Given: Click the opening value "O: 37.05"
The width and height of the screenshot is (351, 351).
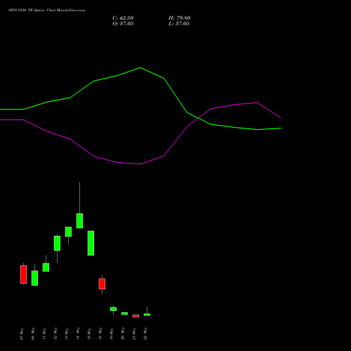Looking at the screenshot, I should pos(123,24).
